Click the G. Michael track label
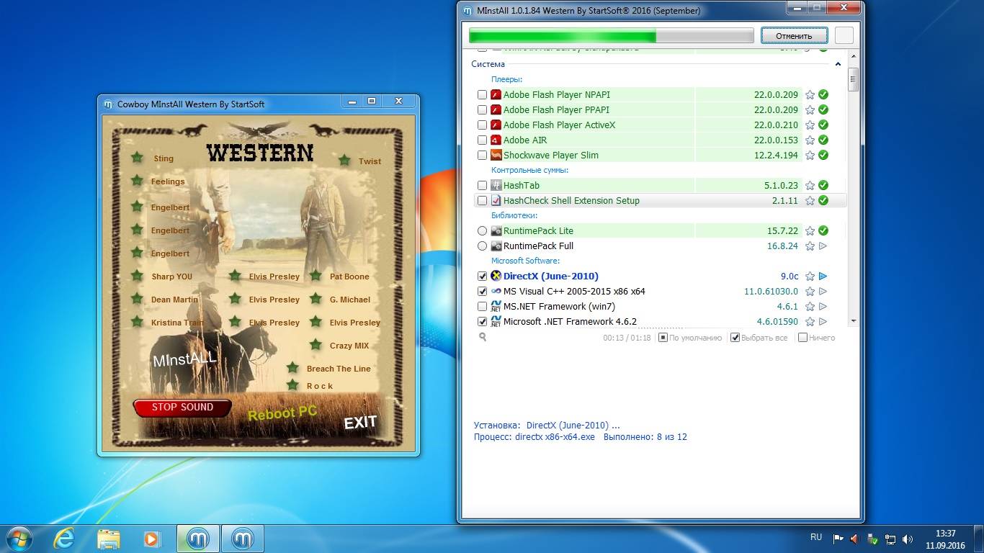The image size is (984, 553). pos(350,300)
